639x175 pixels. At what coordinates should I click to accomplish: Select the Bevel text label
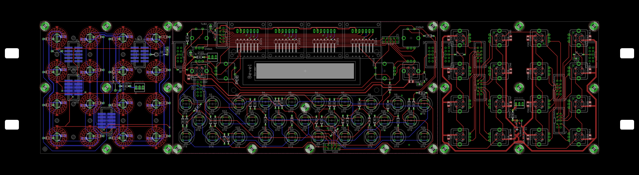250,71
